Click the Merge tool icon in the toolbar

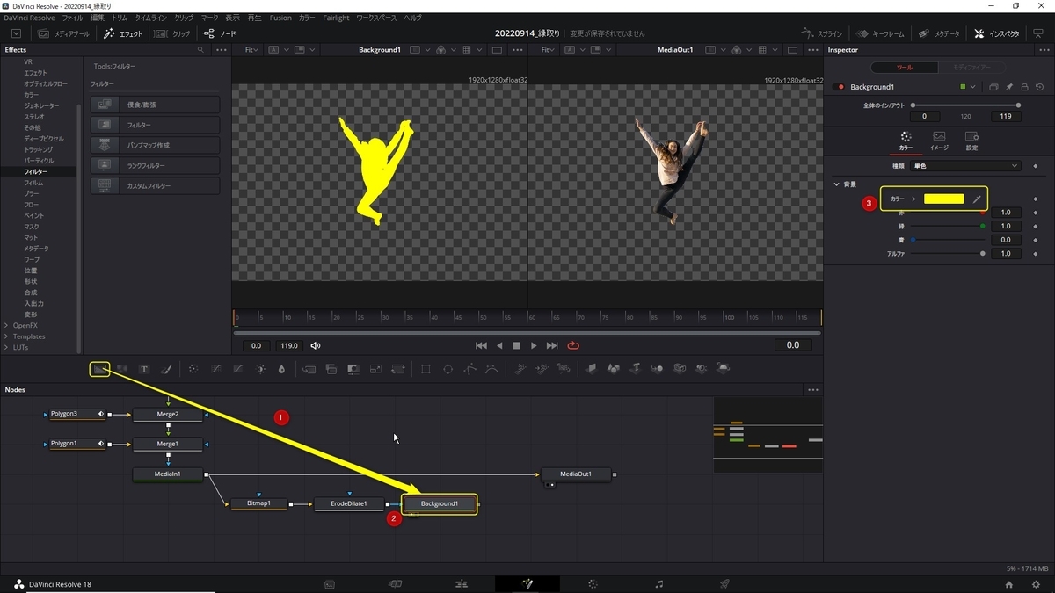(x=309, y=369)
